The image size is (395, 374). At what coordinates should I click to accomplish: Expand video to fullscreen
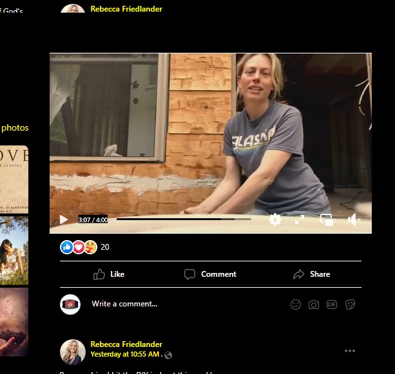point(300,220)
